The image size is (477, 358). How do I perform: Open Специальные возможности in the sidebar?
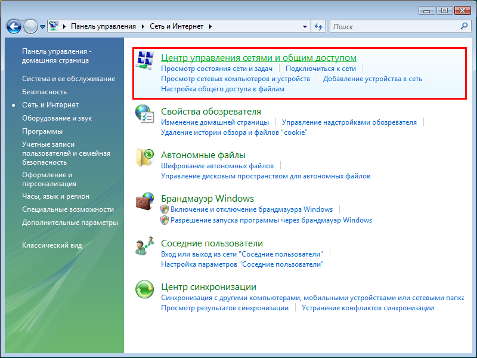tap(68, 209)
